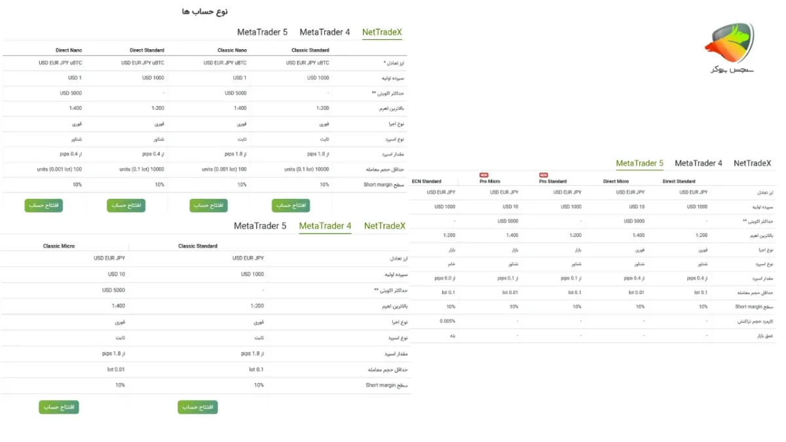Click the نوع حساب ها page heading
Image resolution: width=786 pixels, height=442 pixels.
tap(205, 11)
